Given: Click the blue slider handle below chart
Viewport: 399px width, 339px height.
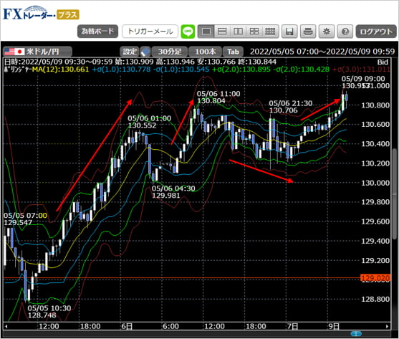Looking at the screenshot, I should click(356, 334).
